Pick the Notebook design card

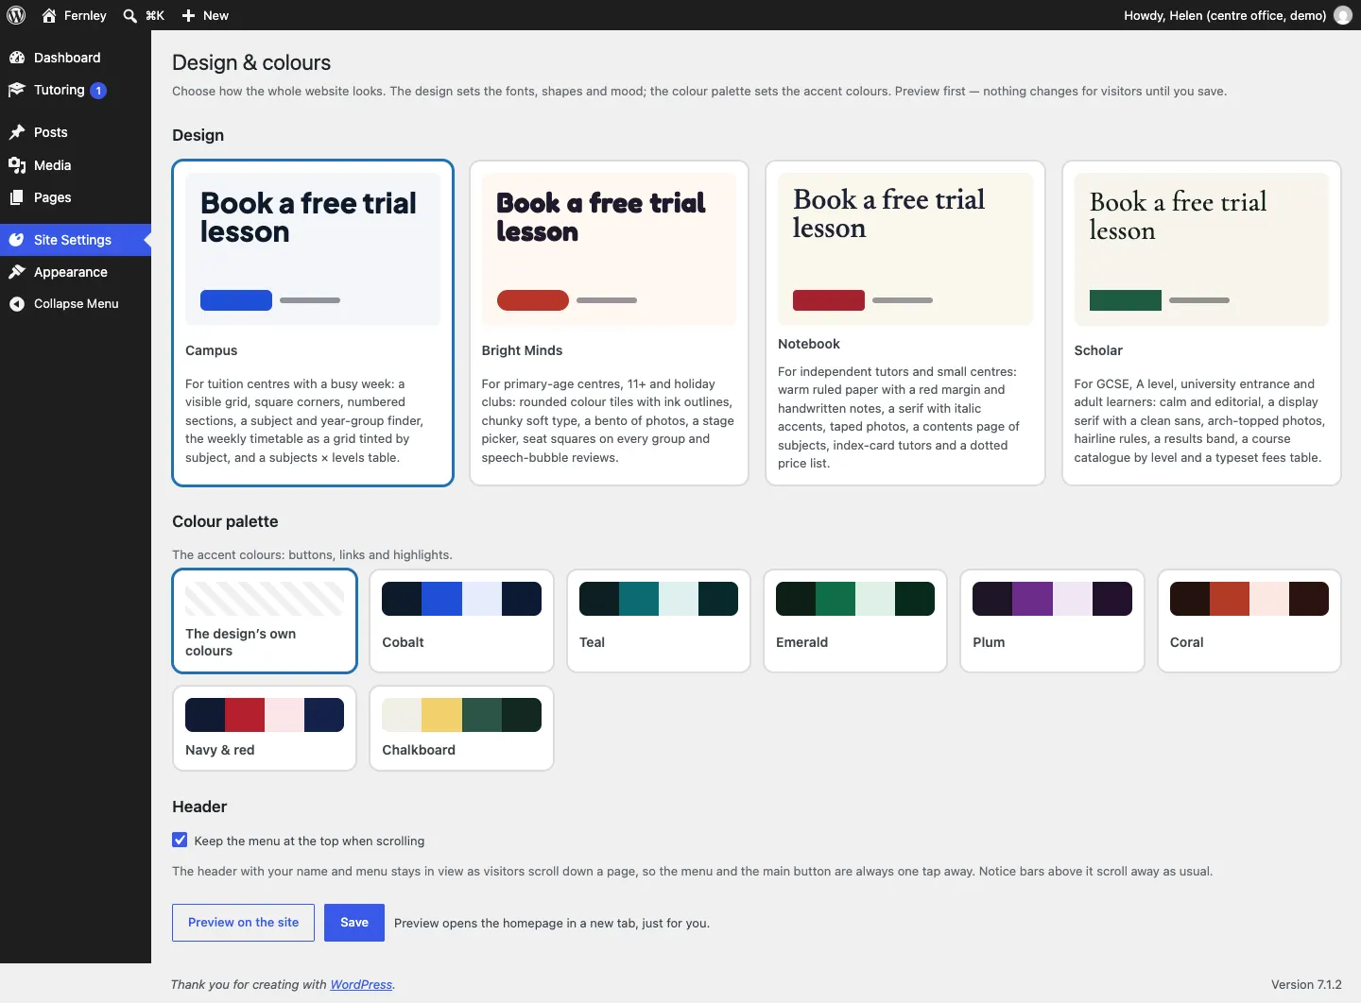905,323
